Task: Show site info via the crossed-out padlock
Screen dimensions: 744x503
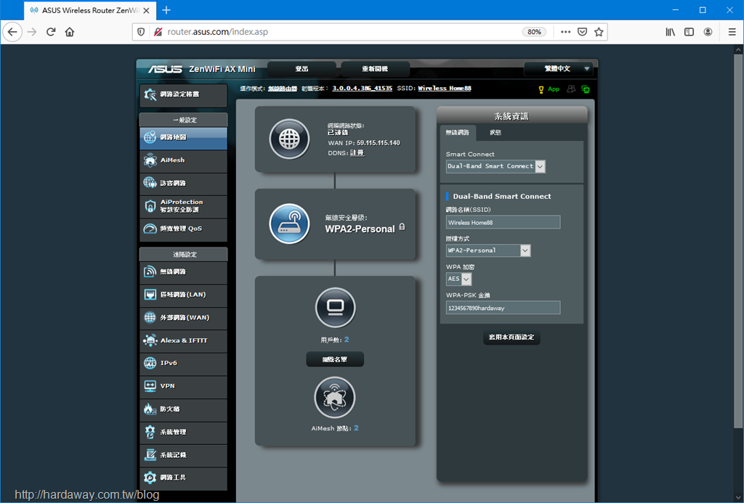Action: click(158, 32)
